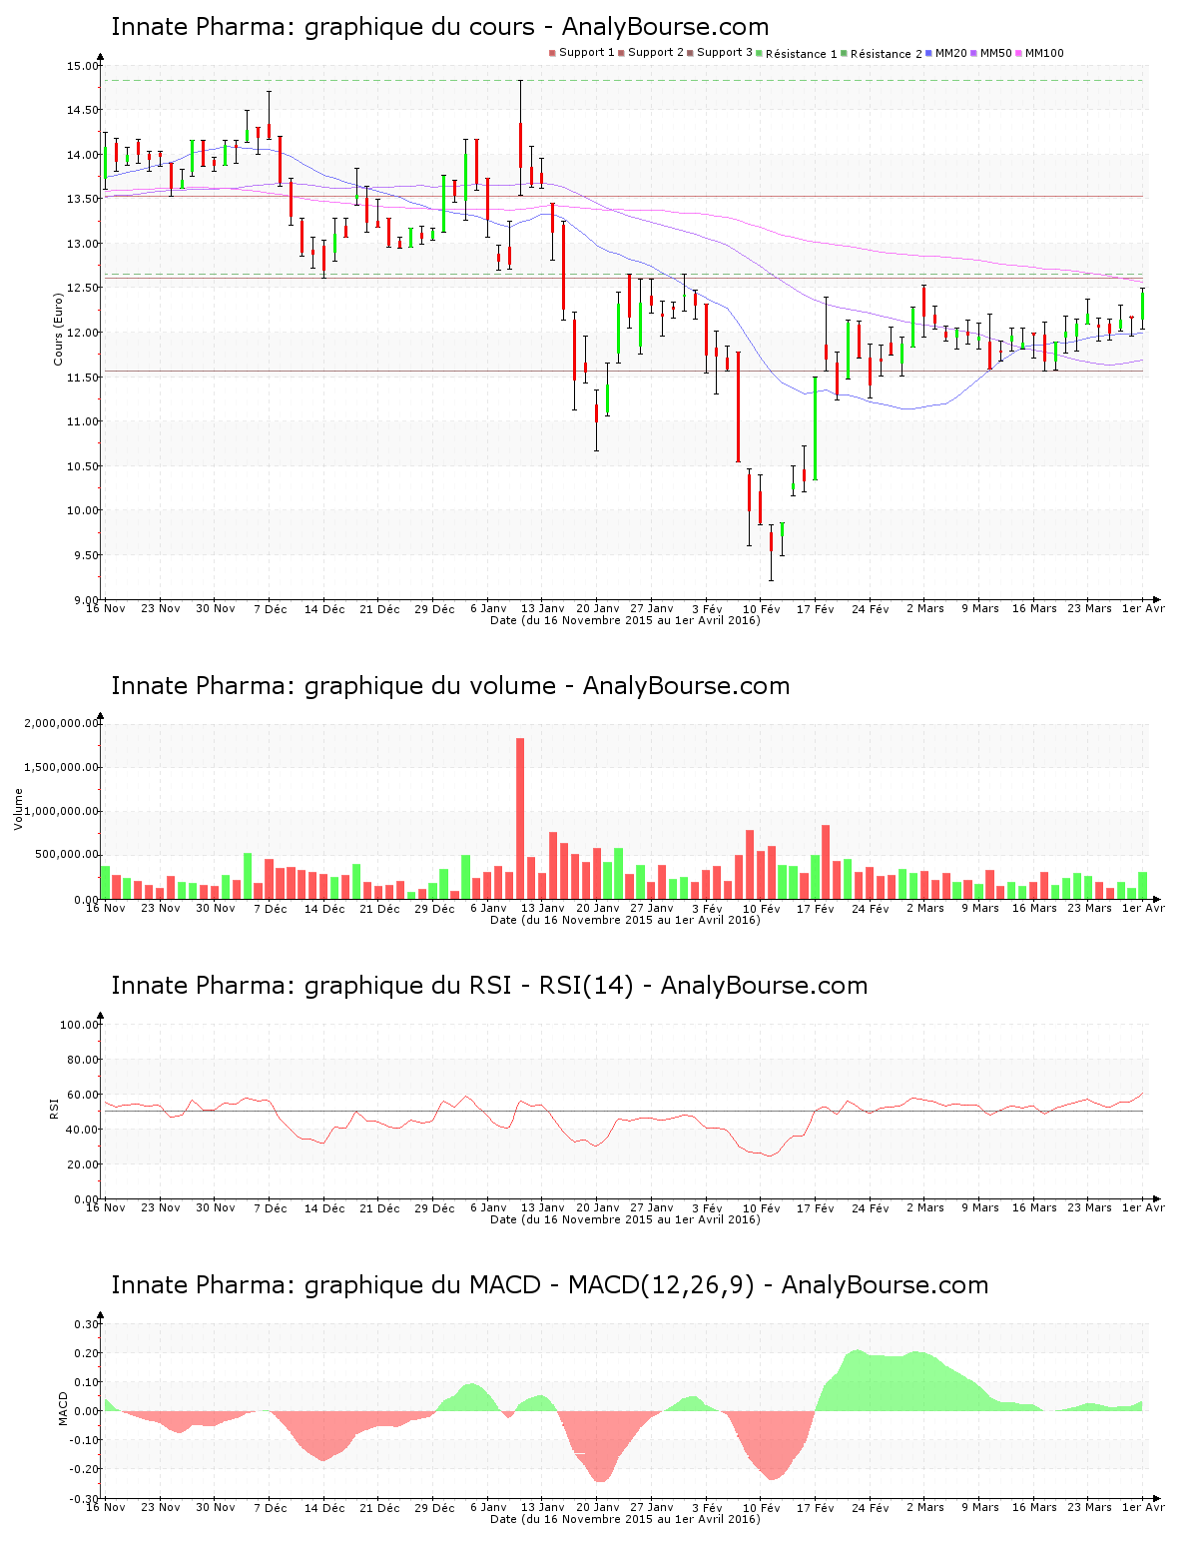Click '2 Mars' date label on MACD chart
Screen dimensions: 1198x1548
924,1507
